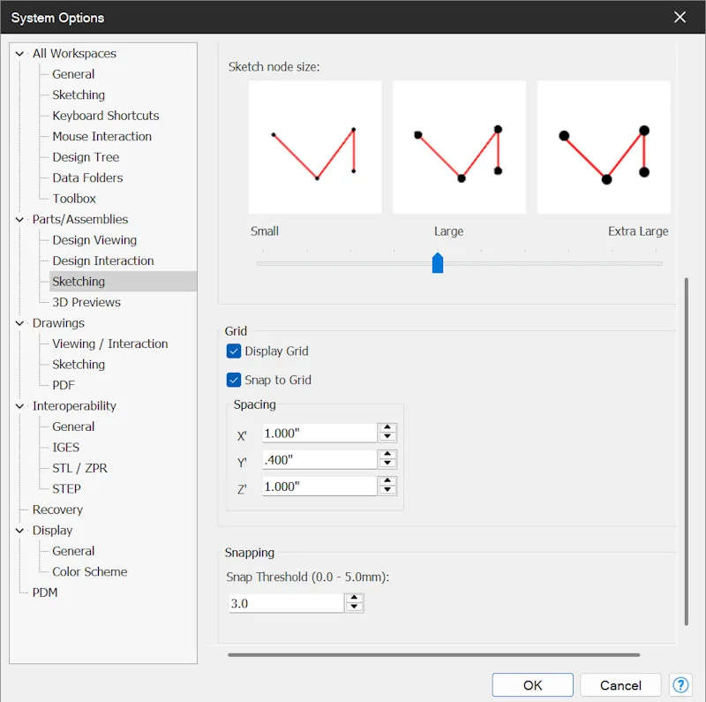Viewport: 706px width, 702px height.
Task: Uncheck the Display Grid checkbox
Action: click(234, 351)
